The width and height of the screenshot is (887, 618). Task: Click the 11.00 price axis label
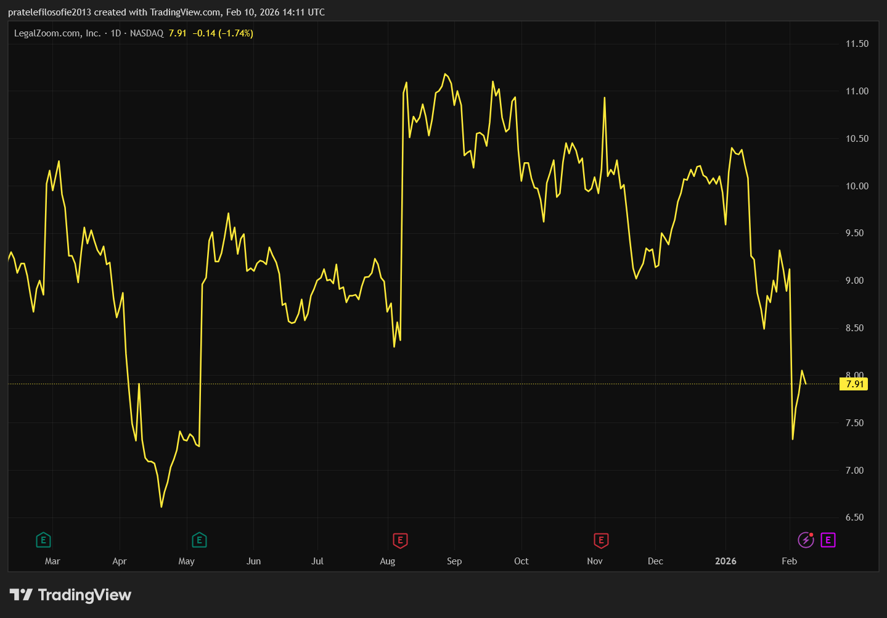(x=857, y=91)
